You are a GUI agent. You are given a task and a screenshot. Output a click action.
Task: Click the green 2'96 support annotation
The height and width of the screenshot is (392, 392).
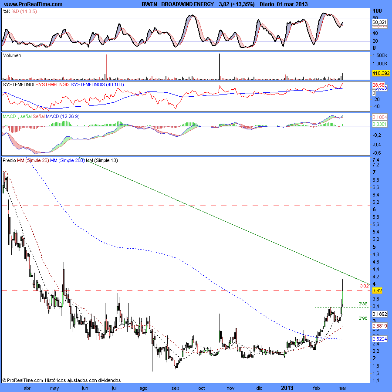(363, 318)
